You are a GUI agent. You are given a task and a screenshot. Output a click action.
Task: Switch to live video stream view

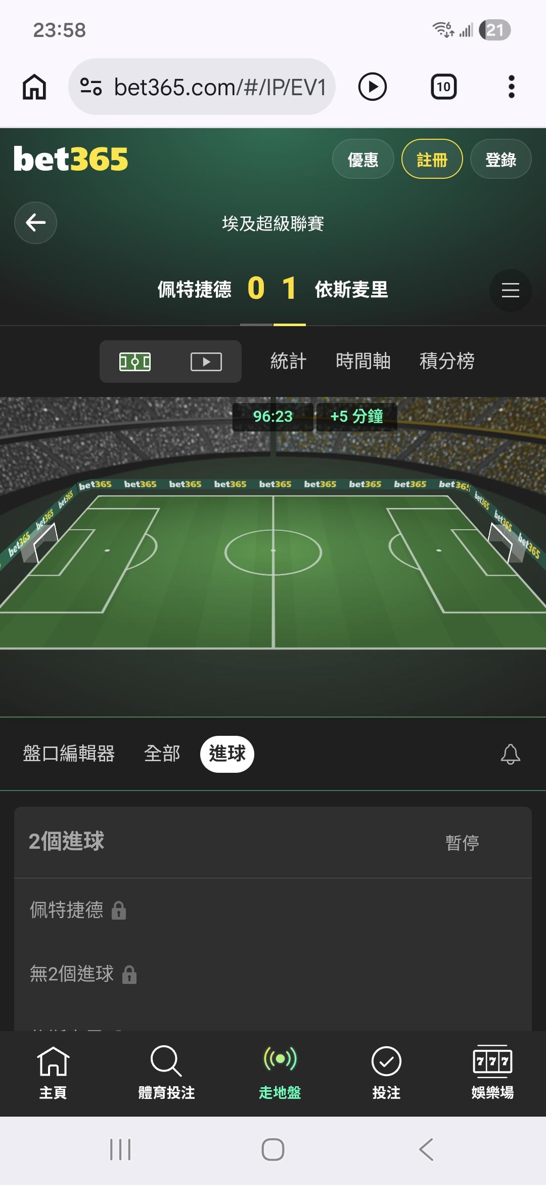[206, 362]
